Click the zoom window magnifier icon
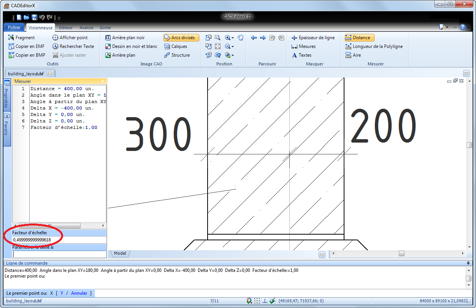The image size is (476, 308). pos(217,38)
